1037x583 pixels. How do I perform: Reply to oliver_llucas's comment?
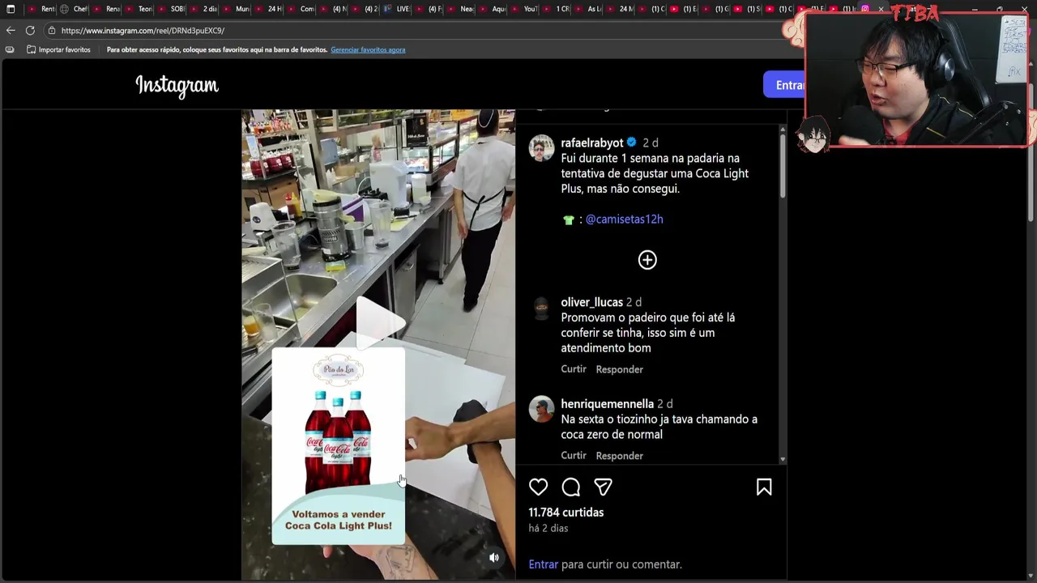pyautogui.click(x=619, y=369)
